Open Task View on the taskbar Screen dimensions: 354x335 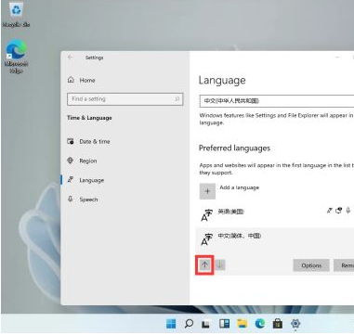[205, 324]
